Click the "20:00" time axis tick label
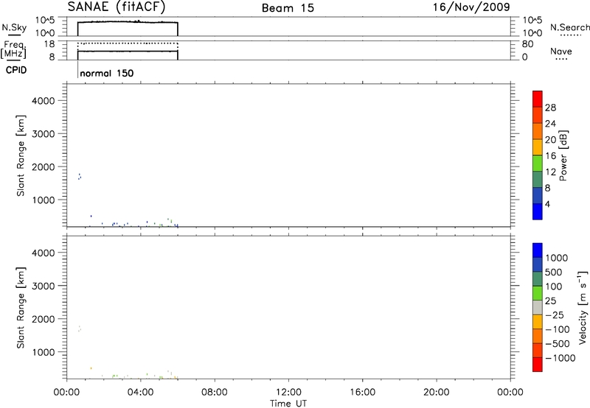 436,393
